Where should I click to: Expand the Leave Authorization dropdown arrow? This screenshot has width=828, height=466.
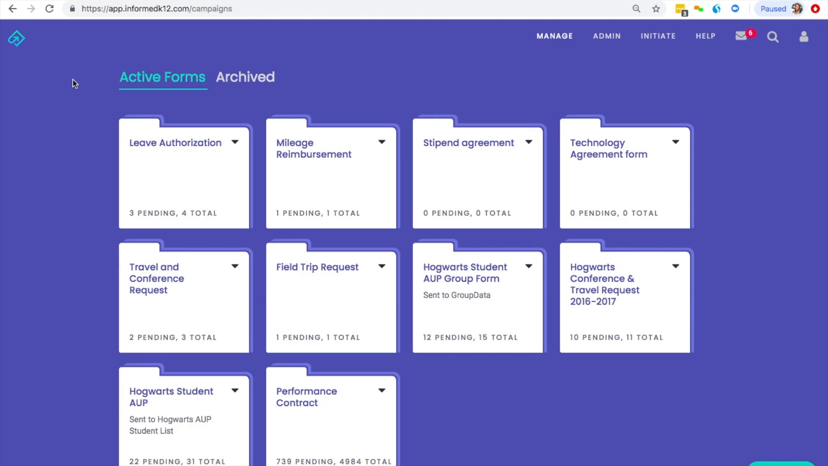pyautogui.click(x=235, y=142)
